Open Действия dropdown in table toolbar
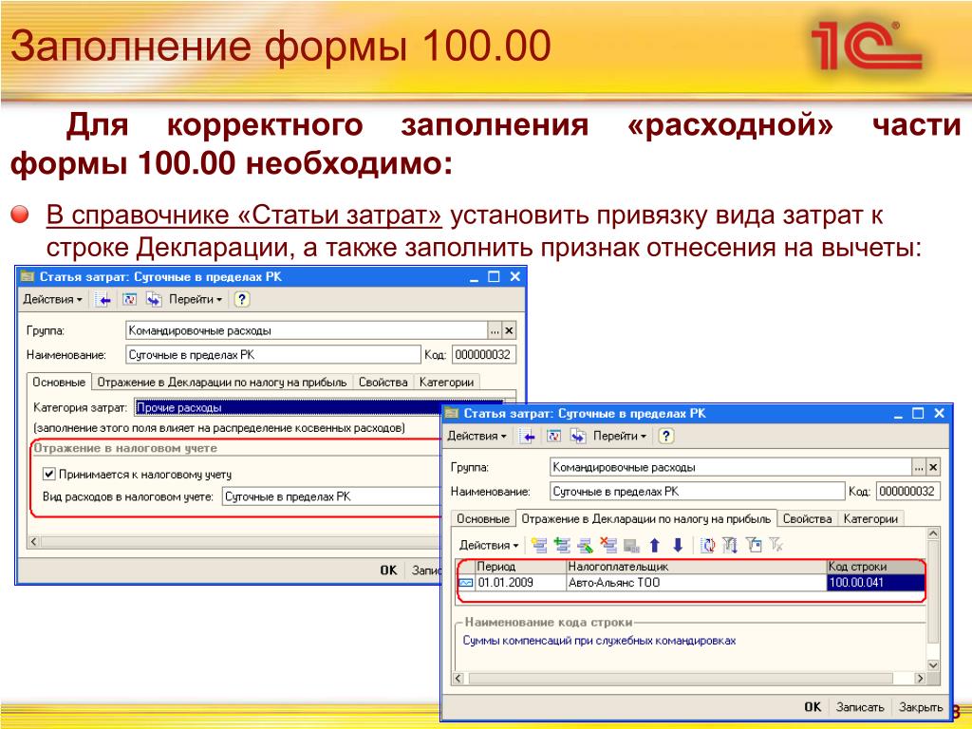 (x=489, y=546)
